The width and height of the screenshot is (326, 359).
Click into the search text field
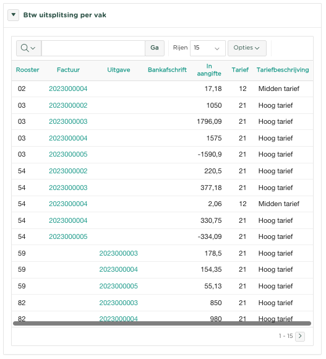coord(93,48)
